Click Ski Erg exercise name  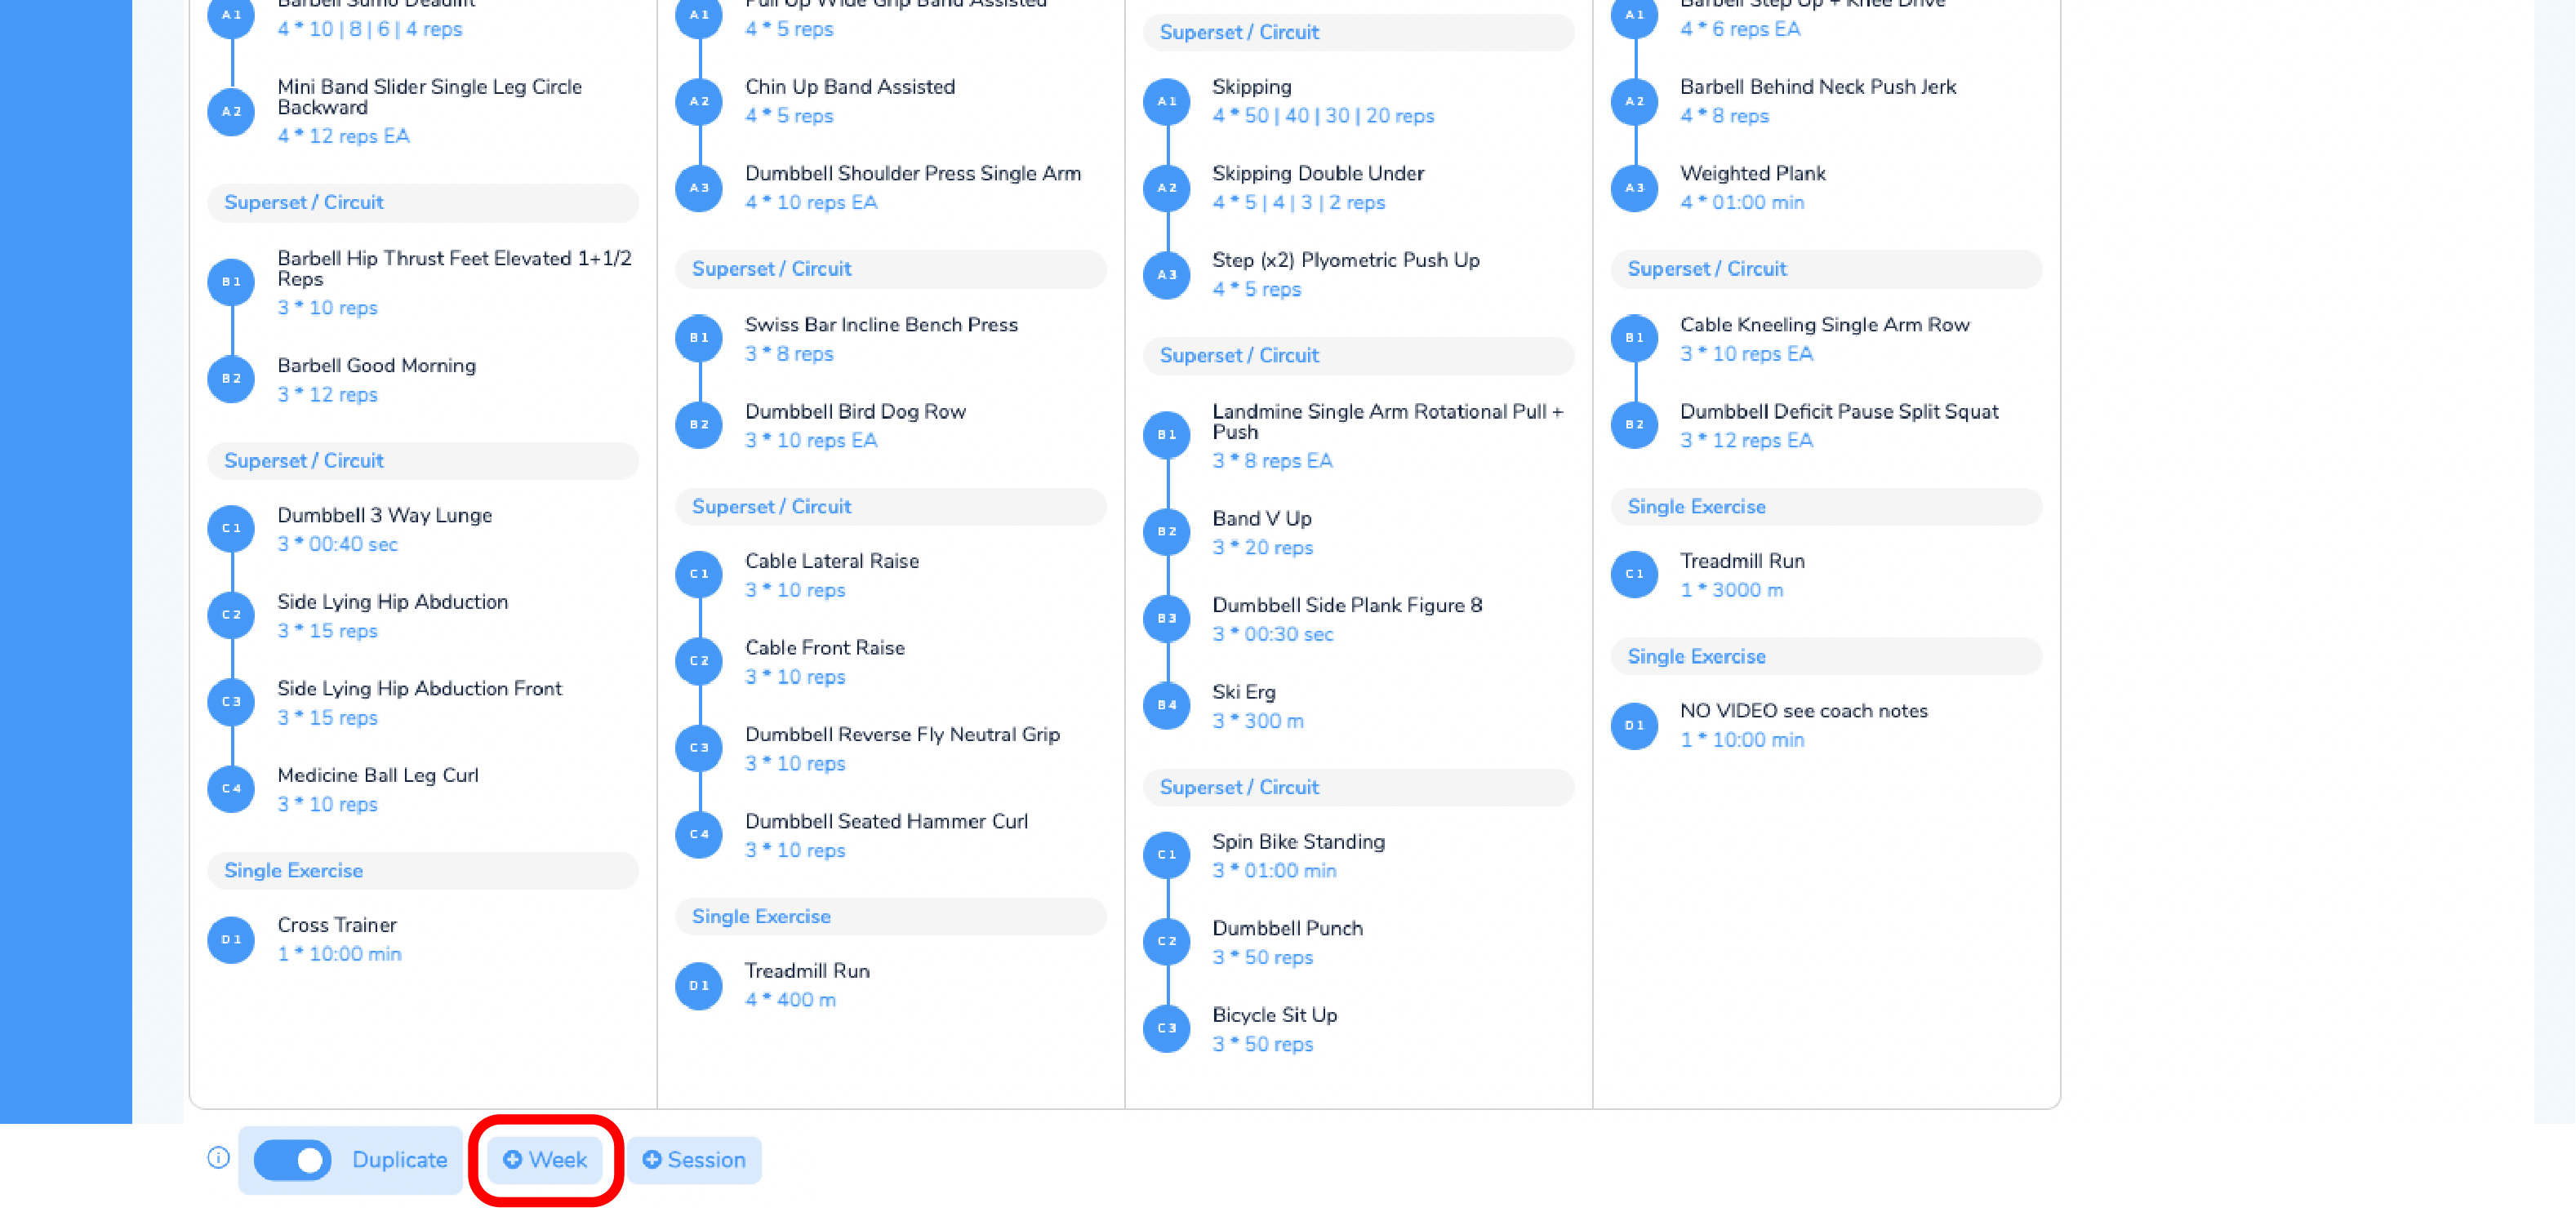click(1244, 692)
